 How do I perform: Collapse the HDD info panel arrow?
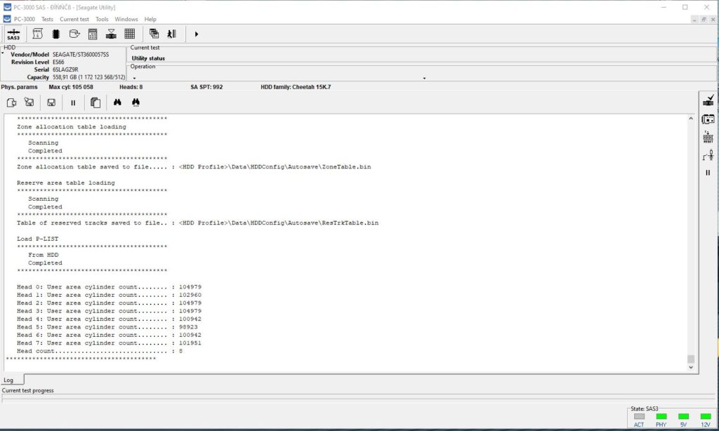click(3, 53)
